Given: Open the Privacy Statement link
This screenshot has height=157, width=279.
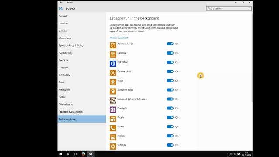Looking at the screenshot, I should click(119, 38).
